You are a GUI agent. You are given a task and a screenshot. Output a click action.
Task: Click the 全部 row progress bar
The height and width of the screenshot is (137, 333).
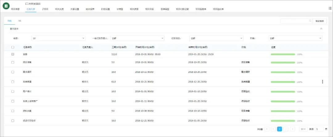(283, 54)
